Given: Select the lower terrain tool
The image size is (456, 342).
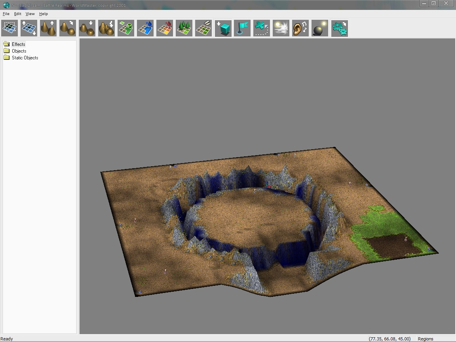Looking at the screenshot, I should [x=87, y=28].
